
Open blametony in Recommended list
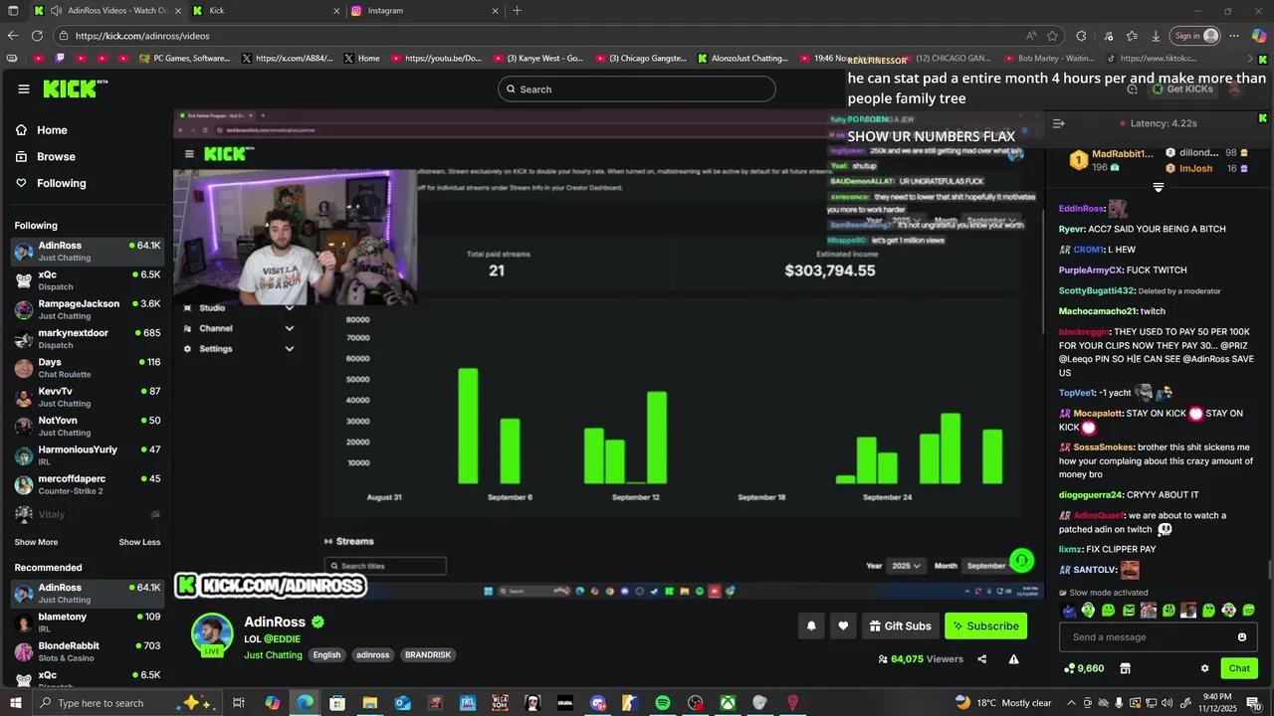[87, 623]
